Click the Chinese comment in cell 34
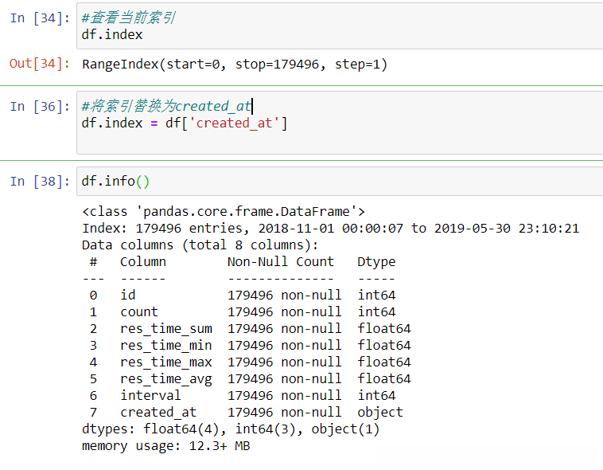The image size is (603, 470). pos(127,18)
